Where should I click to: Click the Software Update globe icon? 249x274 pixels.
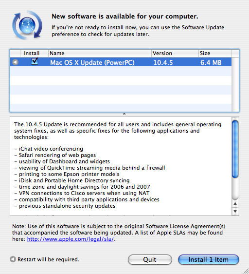[27, 25]
